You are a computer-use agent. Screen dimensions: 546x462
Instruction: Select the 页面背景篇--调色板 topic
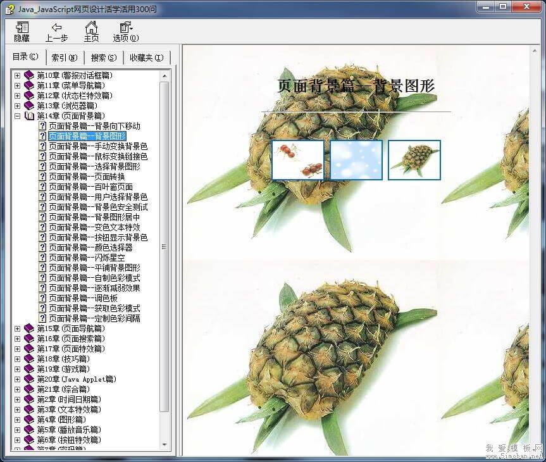click(x=79, y=298)
